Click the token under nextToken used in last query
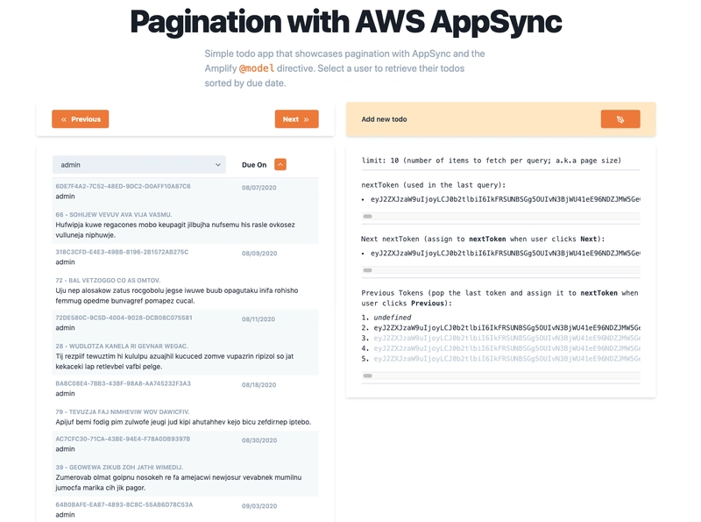This screenshot has height=522, width=701. [x=506, y=199]
